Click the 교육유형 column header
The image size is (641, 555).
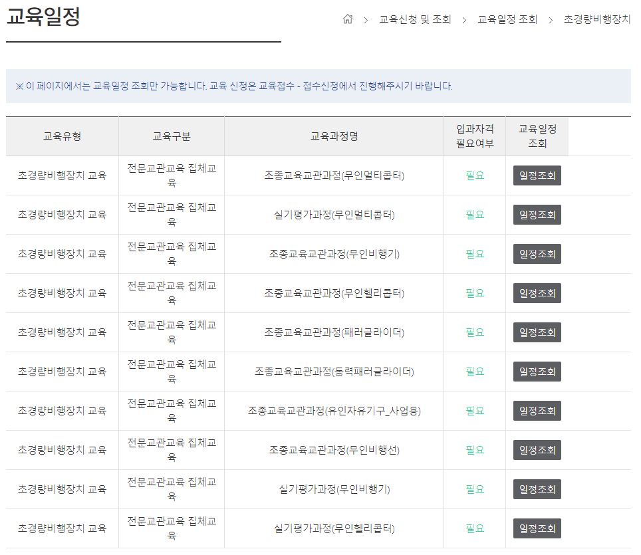62,136
